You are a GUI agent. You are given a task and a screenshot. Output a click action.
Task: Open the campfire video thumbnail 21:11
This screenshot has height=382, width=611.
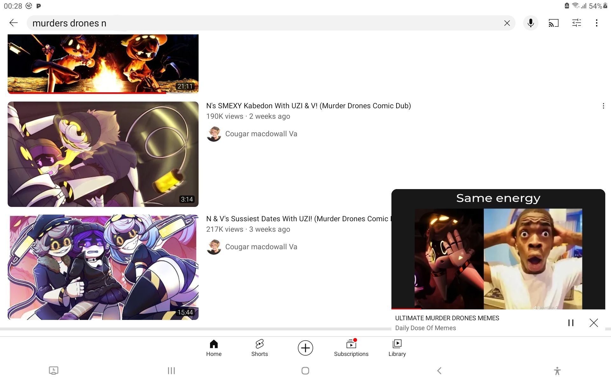coord(103,64)
